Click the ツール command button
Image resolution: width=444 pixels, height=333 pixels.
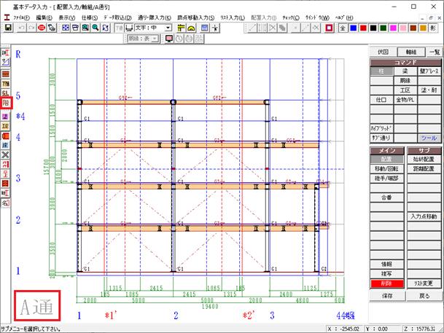coord(429,138)
